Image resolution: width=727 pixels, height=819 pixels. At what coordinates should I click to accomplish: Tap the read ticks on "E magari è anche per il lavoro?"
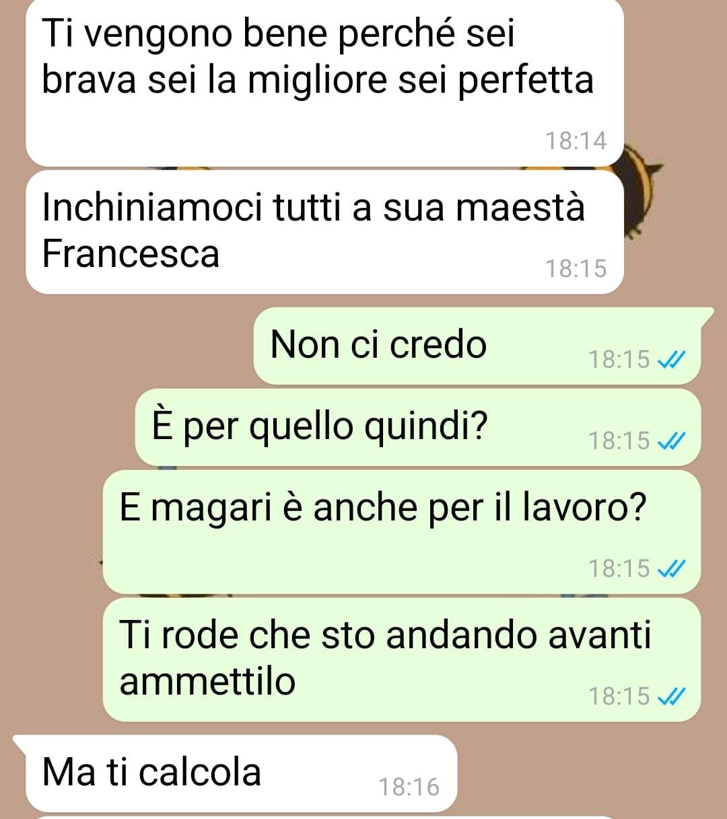pos(671,570)
